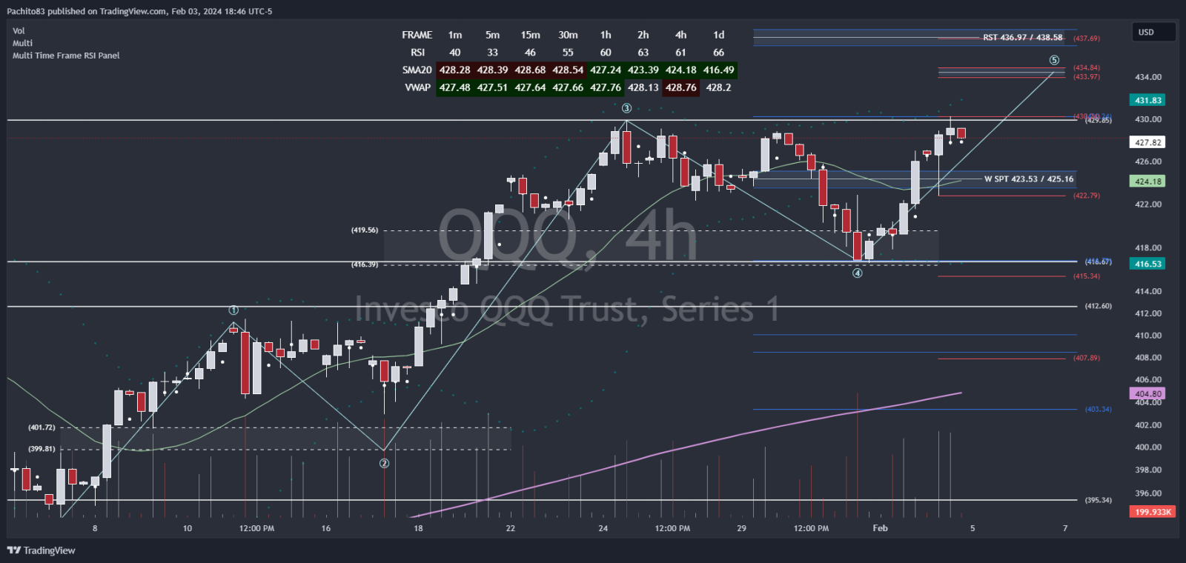Screen dimensions: 1186x563
Task: Click the 30m column header
Action: point(568,35)
